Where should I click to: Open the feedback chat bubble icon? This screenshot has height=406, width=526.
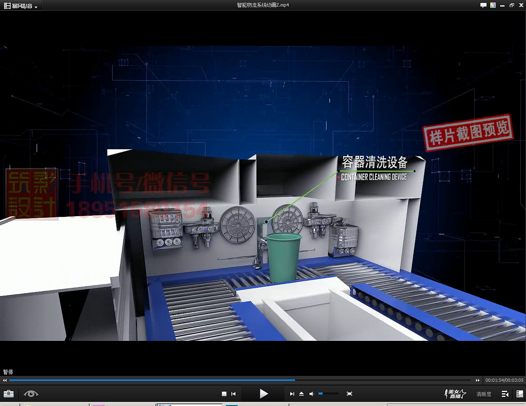click(x=483, y=5)
